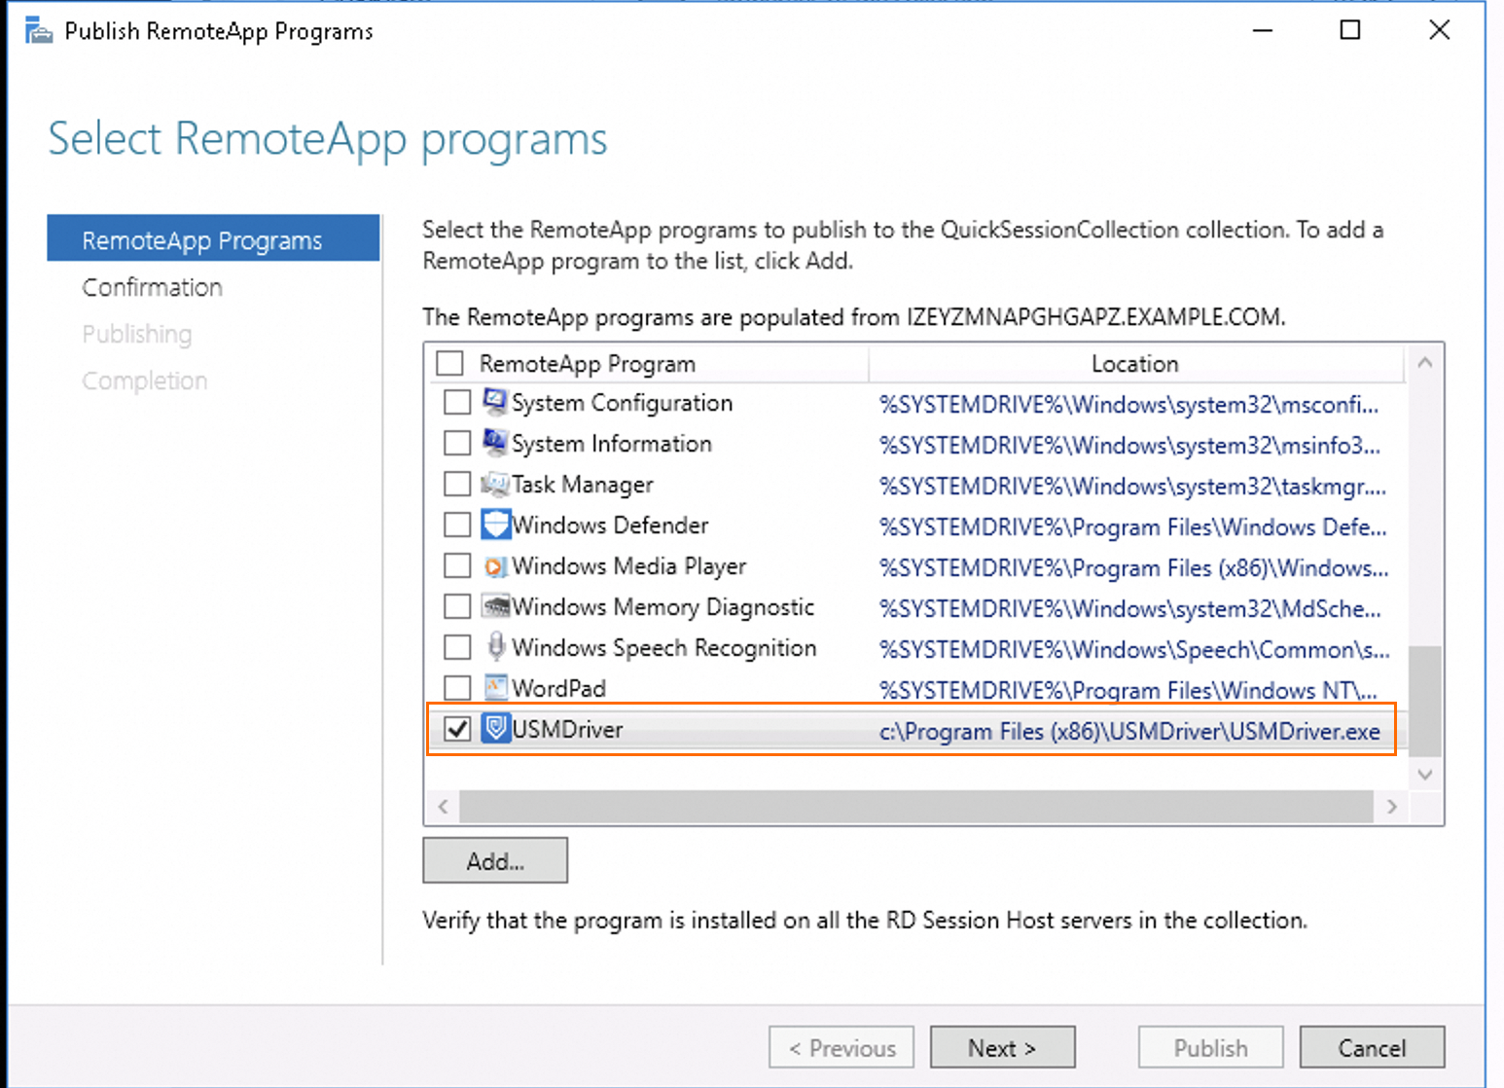Click the System Configuration program icon
This screenshot has height=1088, width=1504.
pos(495,402)
